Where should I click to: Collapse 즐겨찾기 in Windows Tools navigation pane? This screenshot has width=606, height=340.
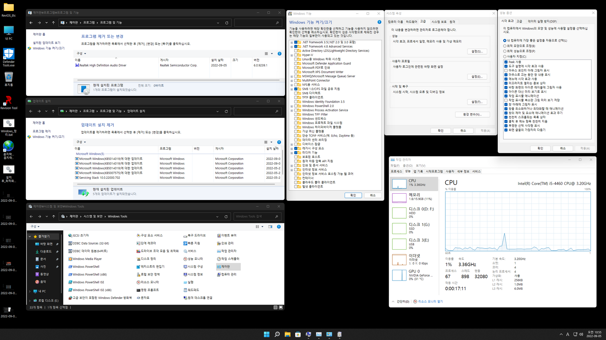point(30,236)
